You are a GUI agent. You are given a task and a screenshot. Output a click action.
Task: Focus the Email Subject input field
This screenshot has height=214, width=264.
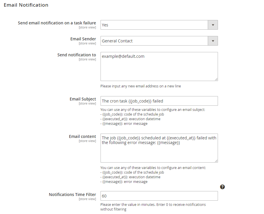[159, 101]
